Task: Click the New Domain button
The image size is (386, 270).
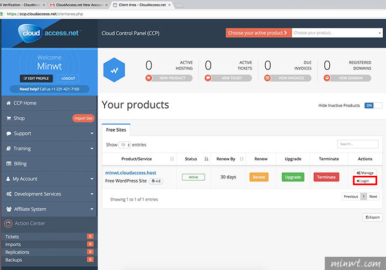Action: pos(351,78)
